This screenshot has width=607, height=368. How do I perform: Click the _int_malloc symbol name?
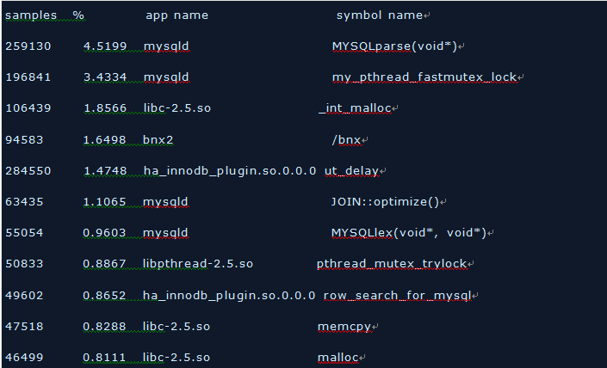pos(355,108)
